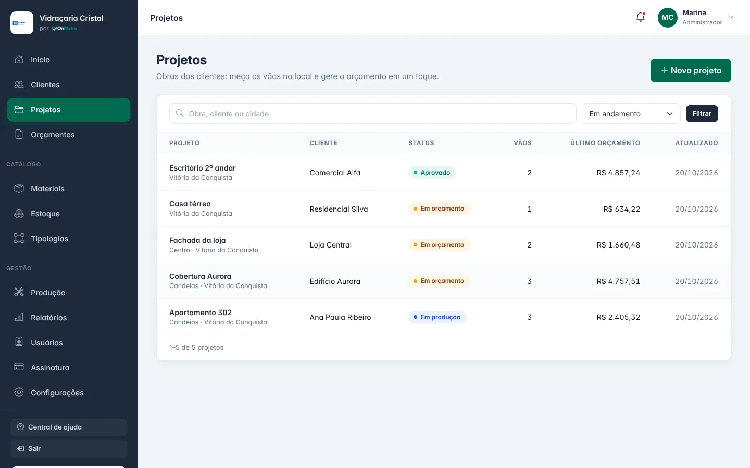The image size is (750, 468).
Task: Open project Escritório 2º andar
Action: [x=203, y=168]
